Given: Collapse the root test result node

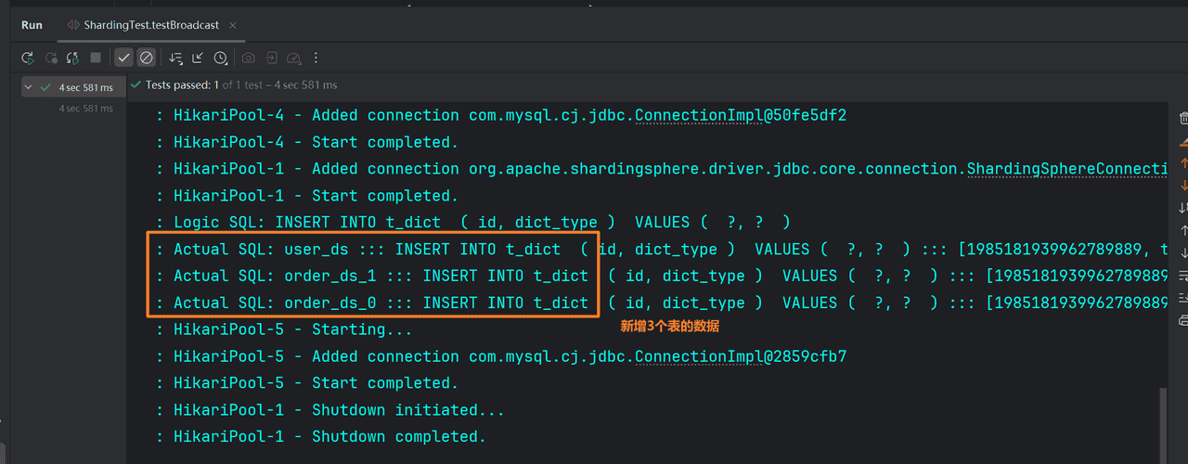Looking at the screenshot, I should pyautogui.click(x=28, y=87).
